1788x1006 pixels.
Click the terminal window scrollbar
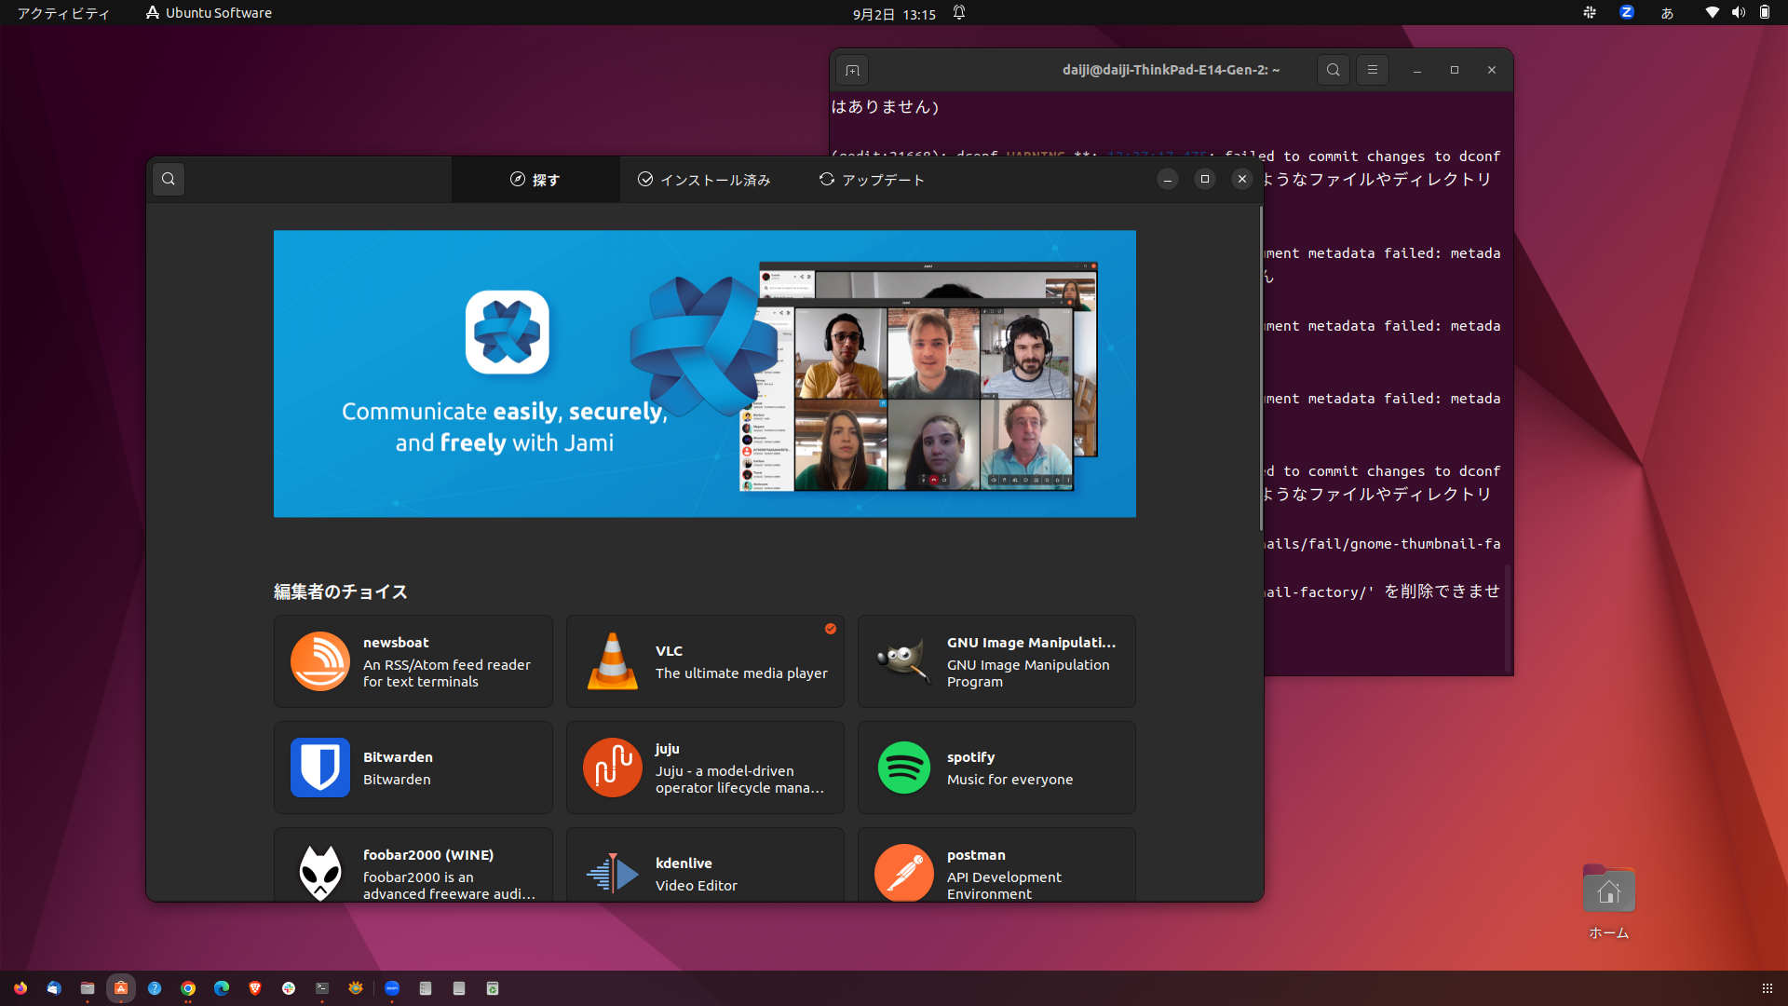click(1508, 619)
